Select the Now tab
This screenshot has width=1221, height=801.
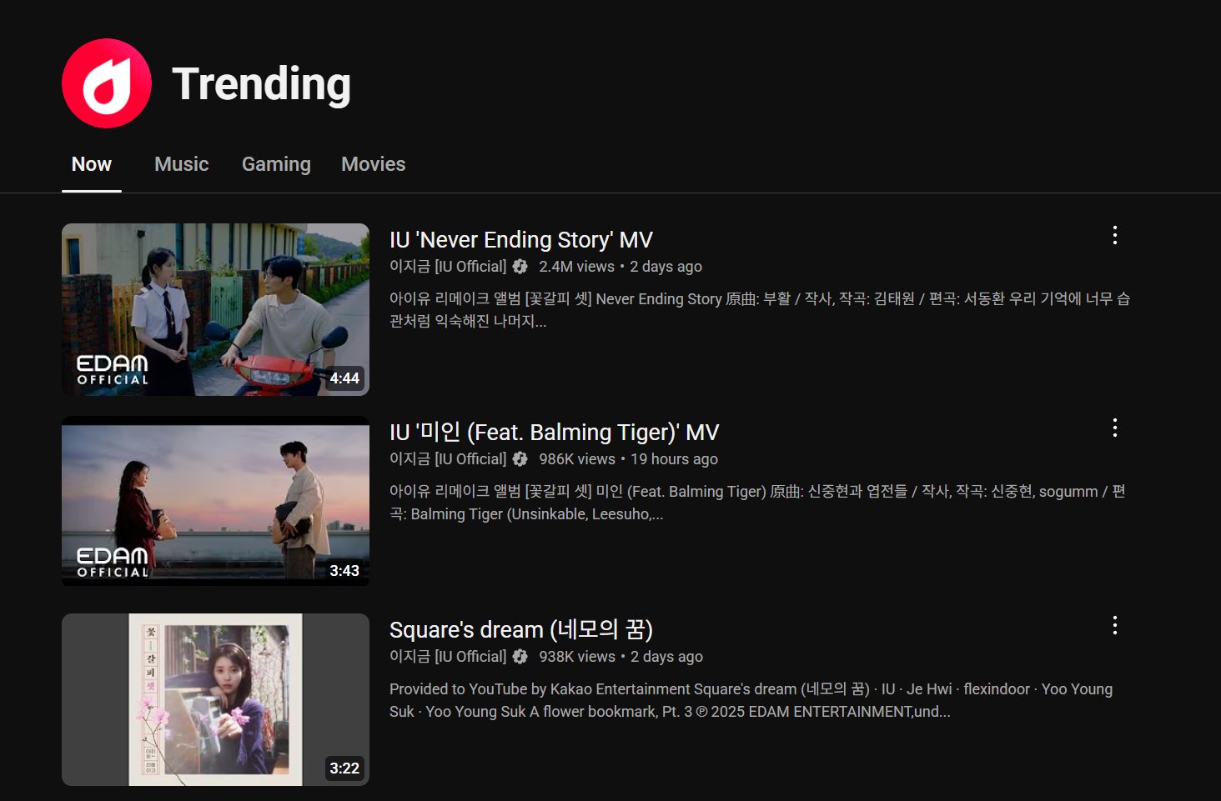pyautogui.click(x=92, y=164)
